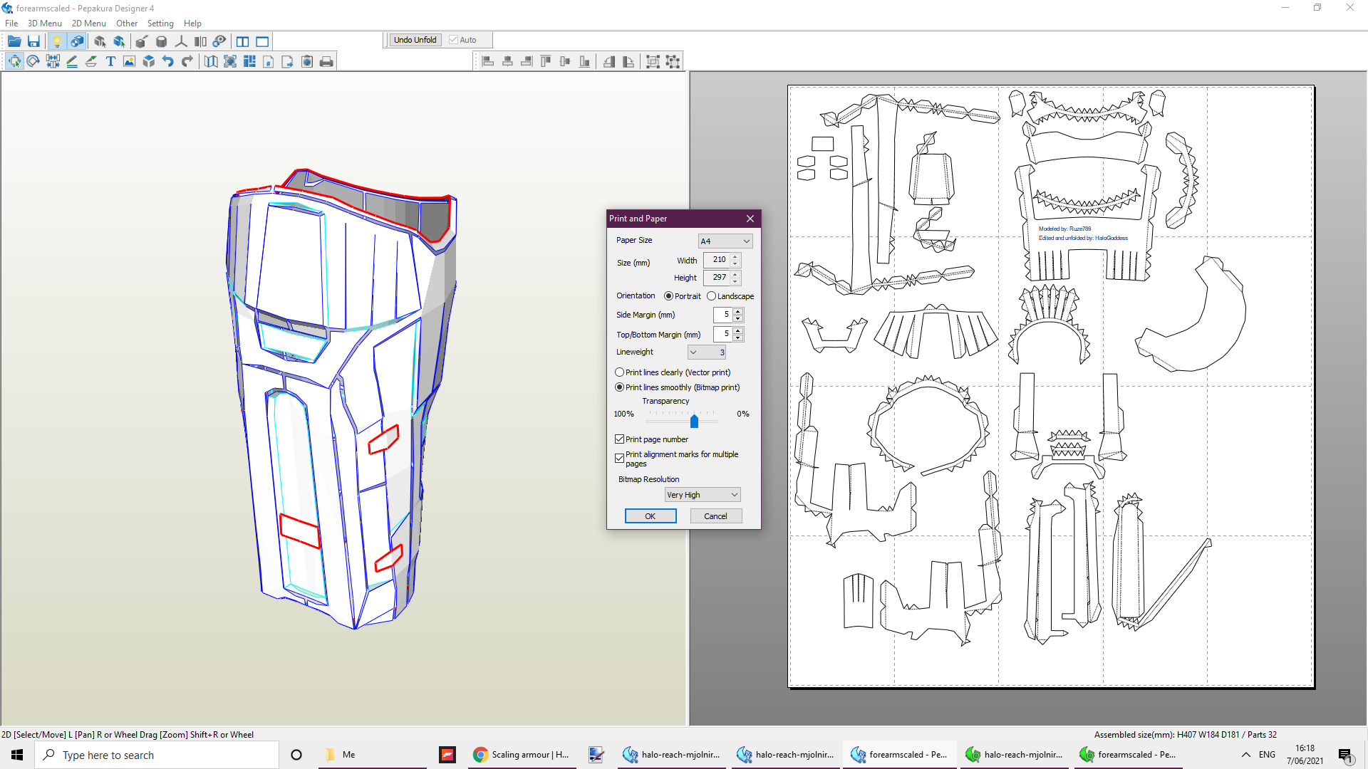
Task: Open the Paper Size A4 dropdown
Action: pyautogui.click(x=725, y=241)
